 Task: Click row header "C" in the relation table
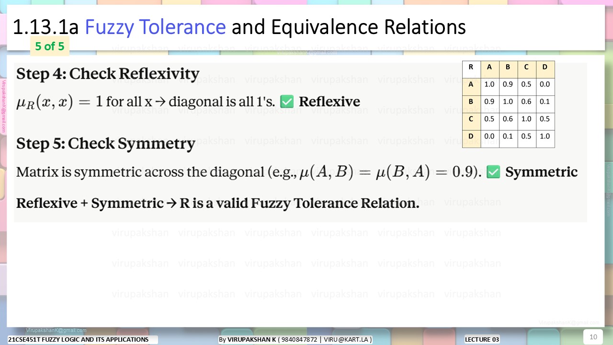click(x=471, y=122)
